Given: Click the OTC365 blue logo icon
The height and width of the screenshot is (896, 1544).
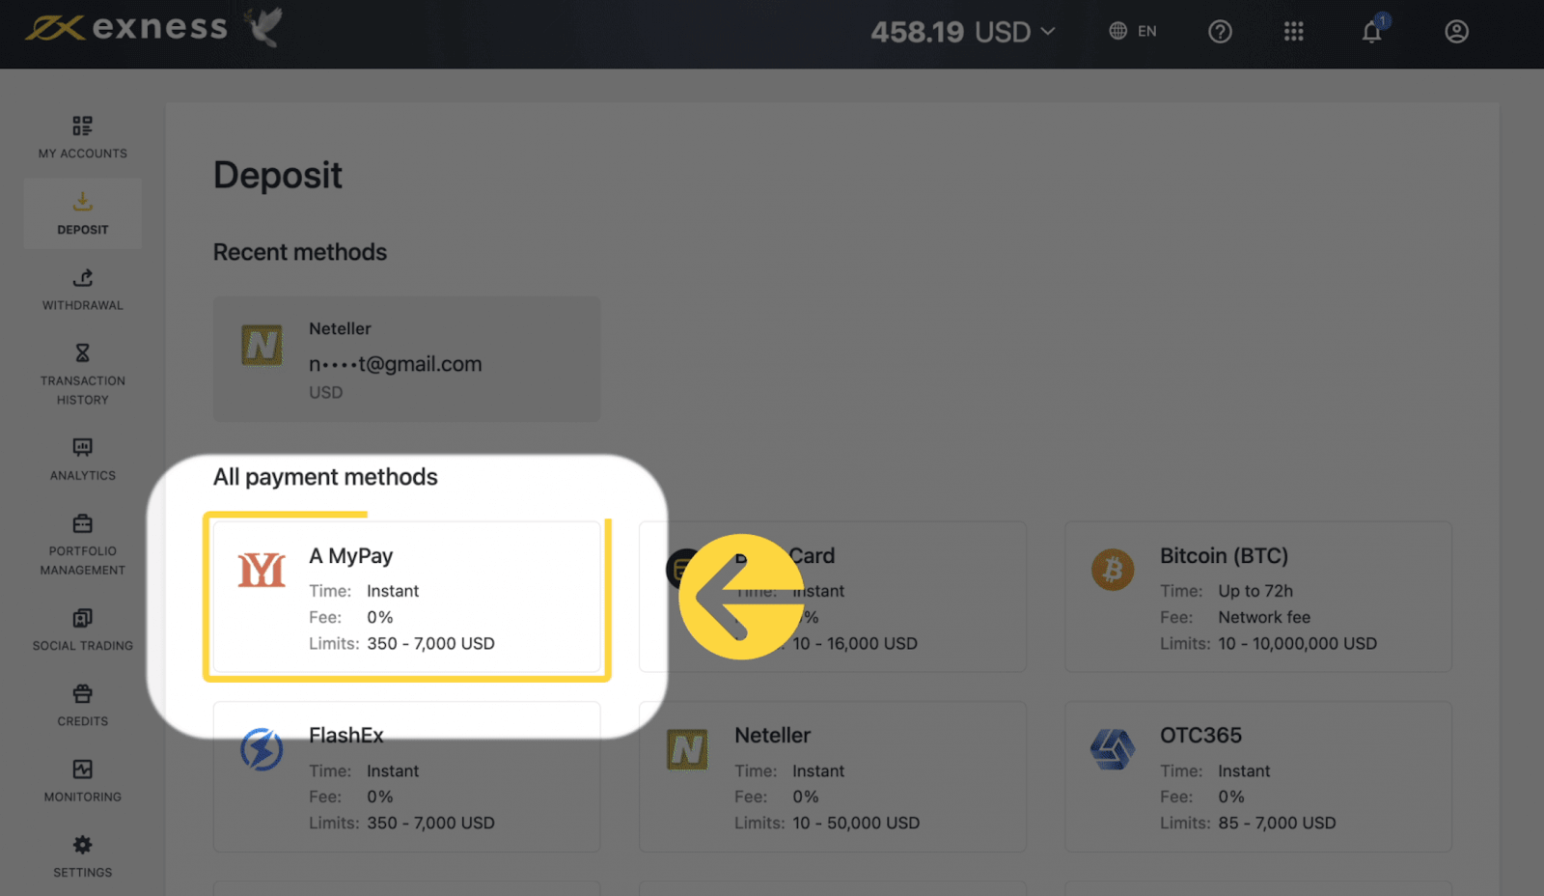Looking at the screenshot, I should (1113, 749).
